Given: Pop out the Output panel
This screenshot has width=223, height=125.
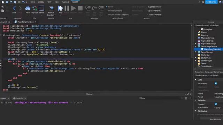Looking at the screenshot, I should click(x=188, y=94).
